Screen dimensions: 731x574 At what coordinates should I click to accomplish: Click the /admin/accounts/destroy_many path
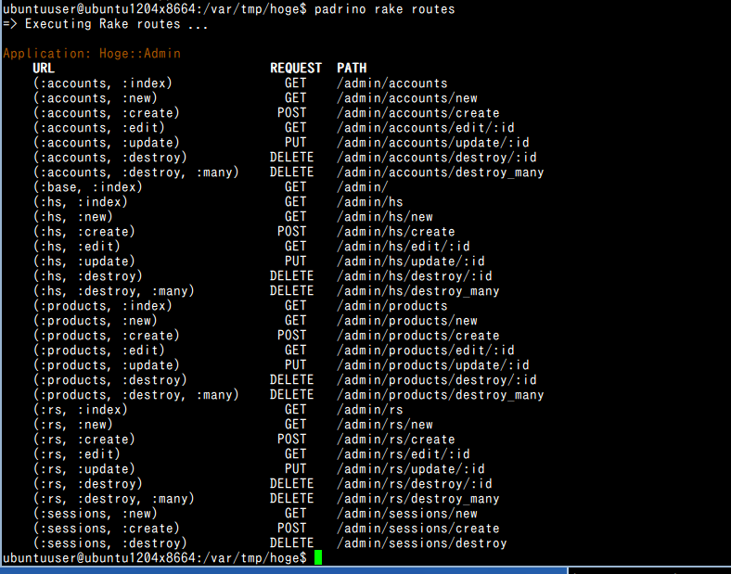(x=441, y=172)
